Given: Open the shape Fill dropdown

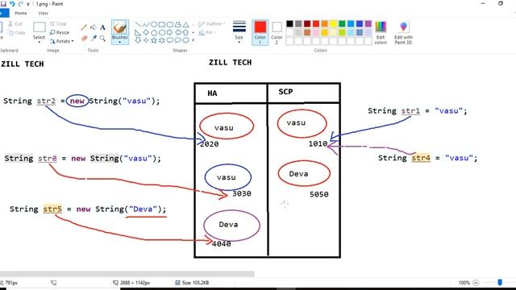Looking at the screenshot, I should [x=207, y=32].
